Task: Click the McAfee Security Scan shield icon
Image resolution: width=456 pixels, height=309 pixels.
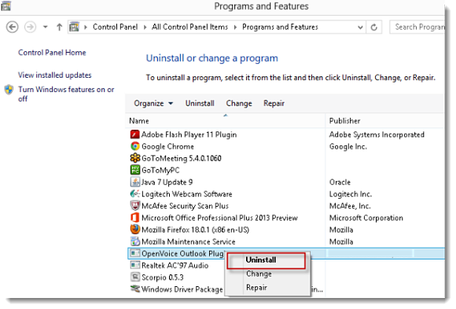Action: click(135, 206)
